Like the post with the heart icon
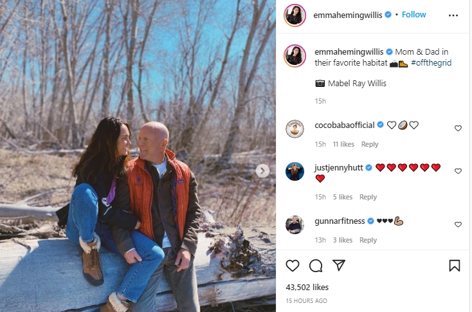Image resolution: width=472 pixels, height=312 pixels. (293, 266)
